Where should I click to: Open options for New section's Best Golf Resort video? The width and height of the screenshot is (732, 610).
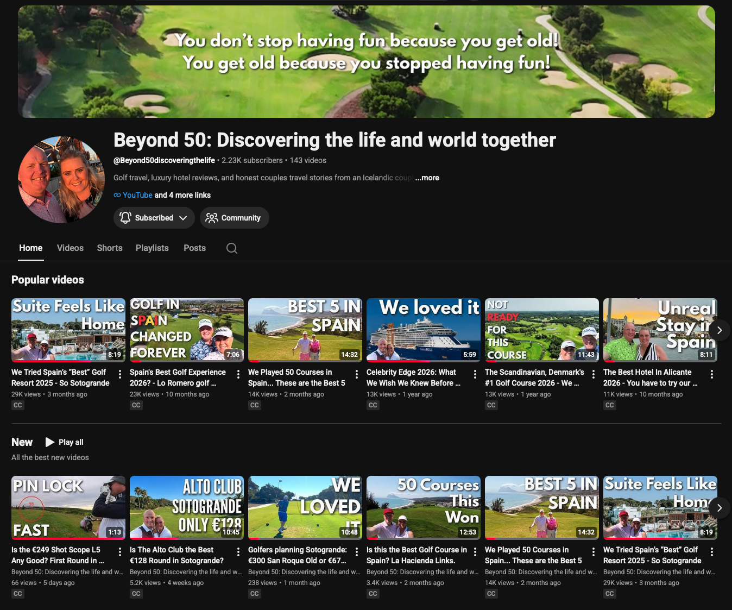point(712,552)
